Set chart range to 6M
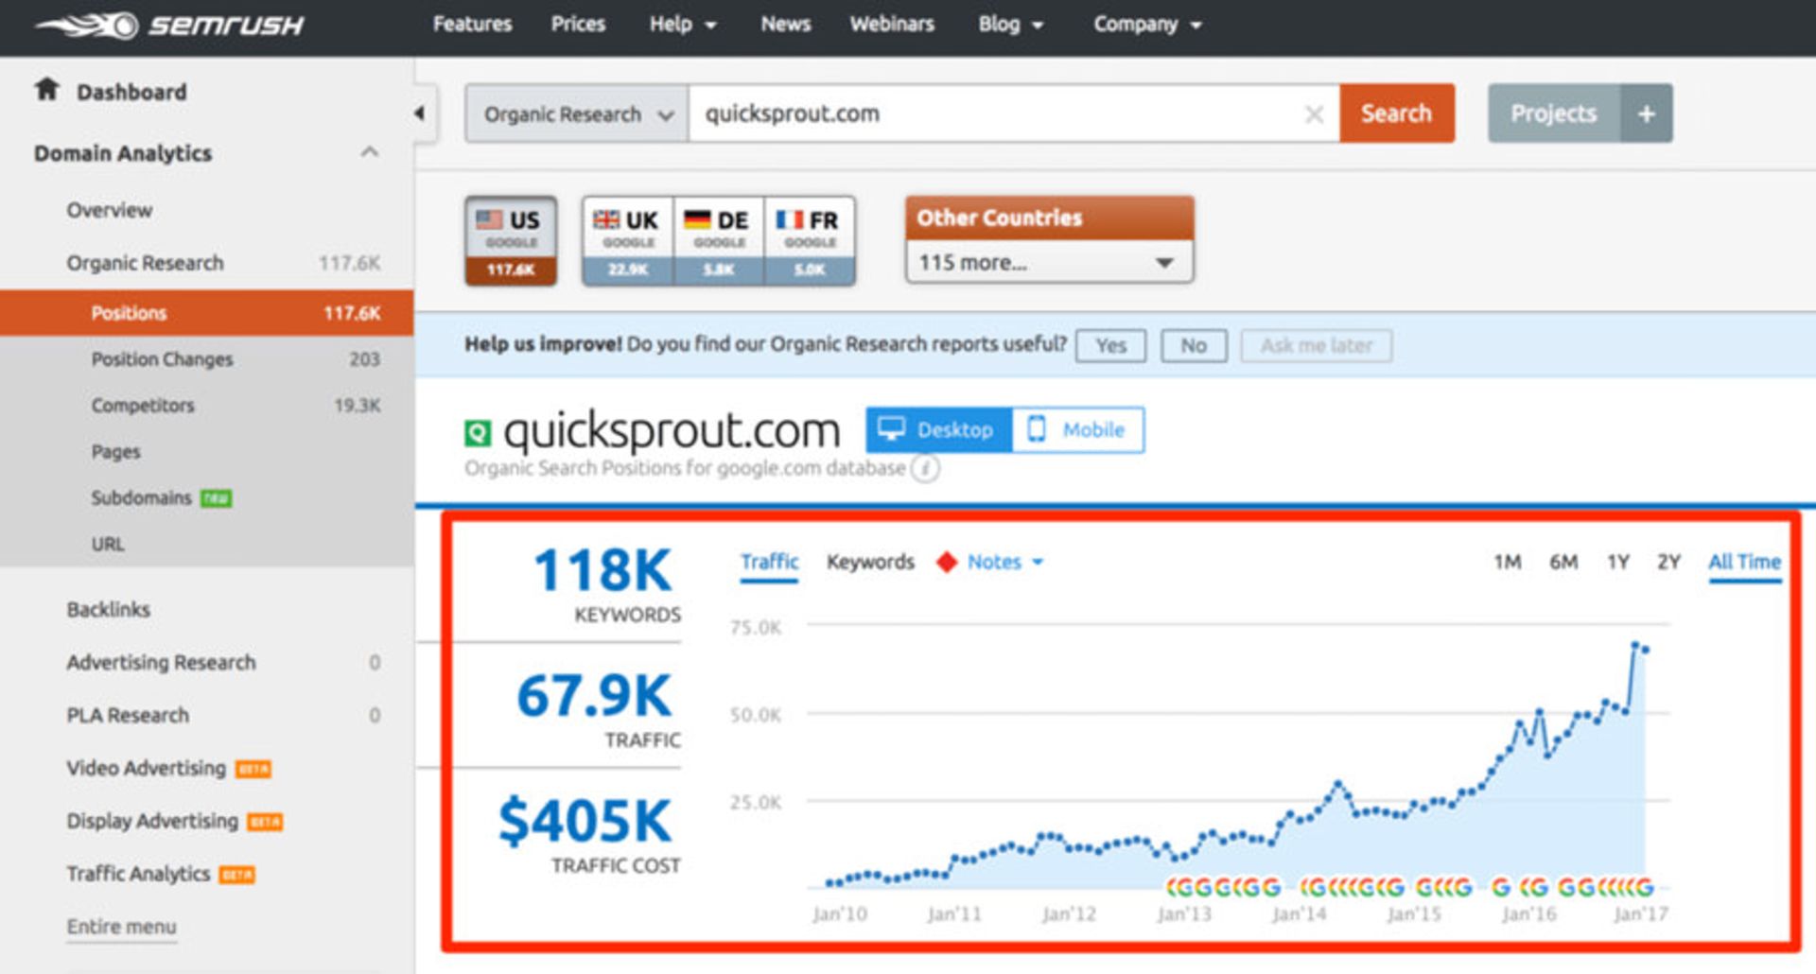This screenshot has width=1816, height=974. tap(1563, 562)
